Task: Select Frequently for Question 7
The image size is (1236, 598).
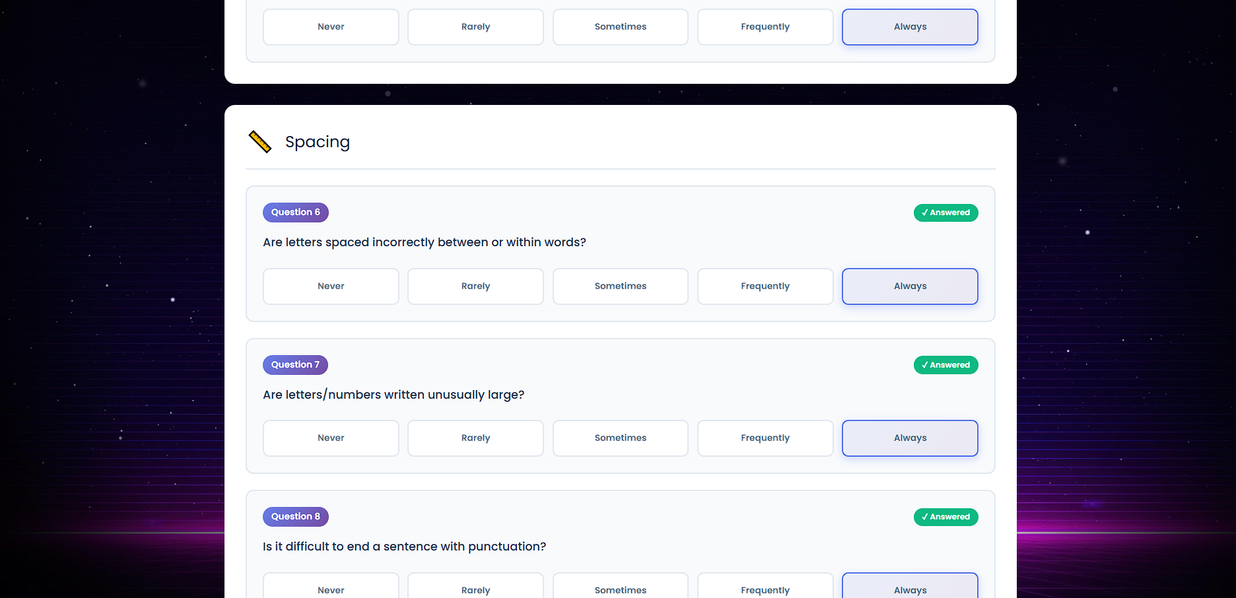Action: coord(765,438)
